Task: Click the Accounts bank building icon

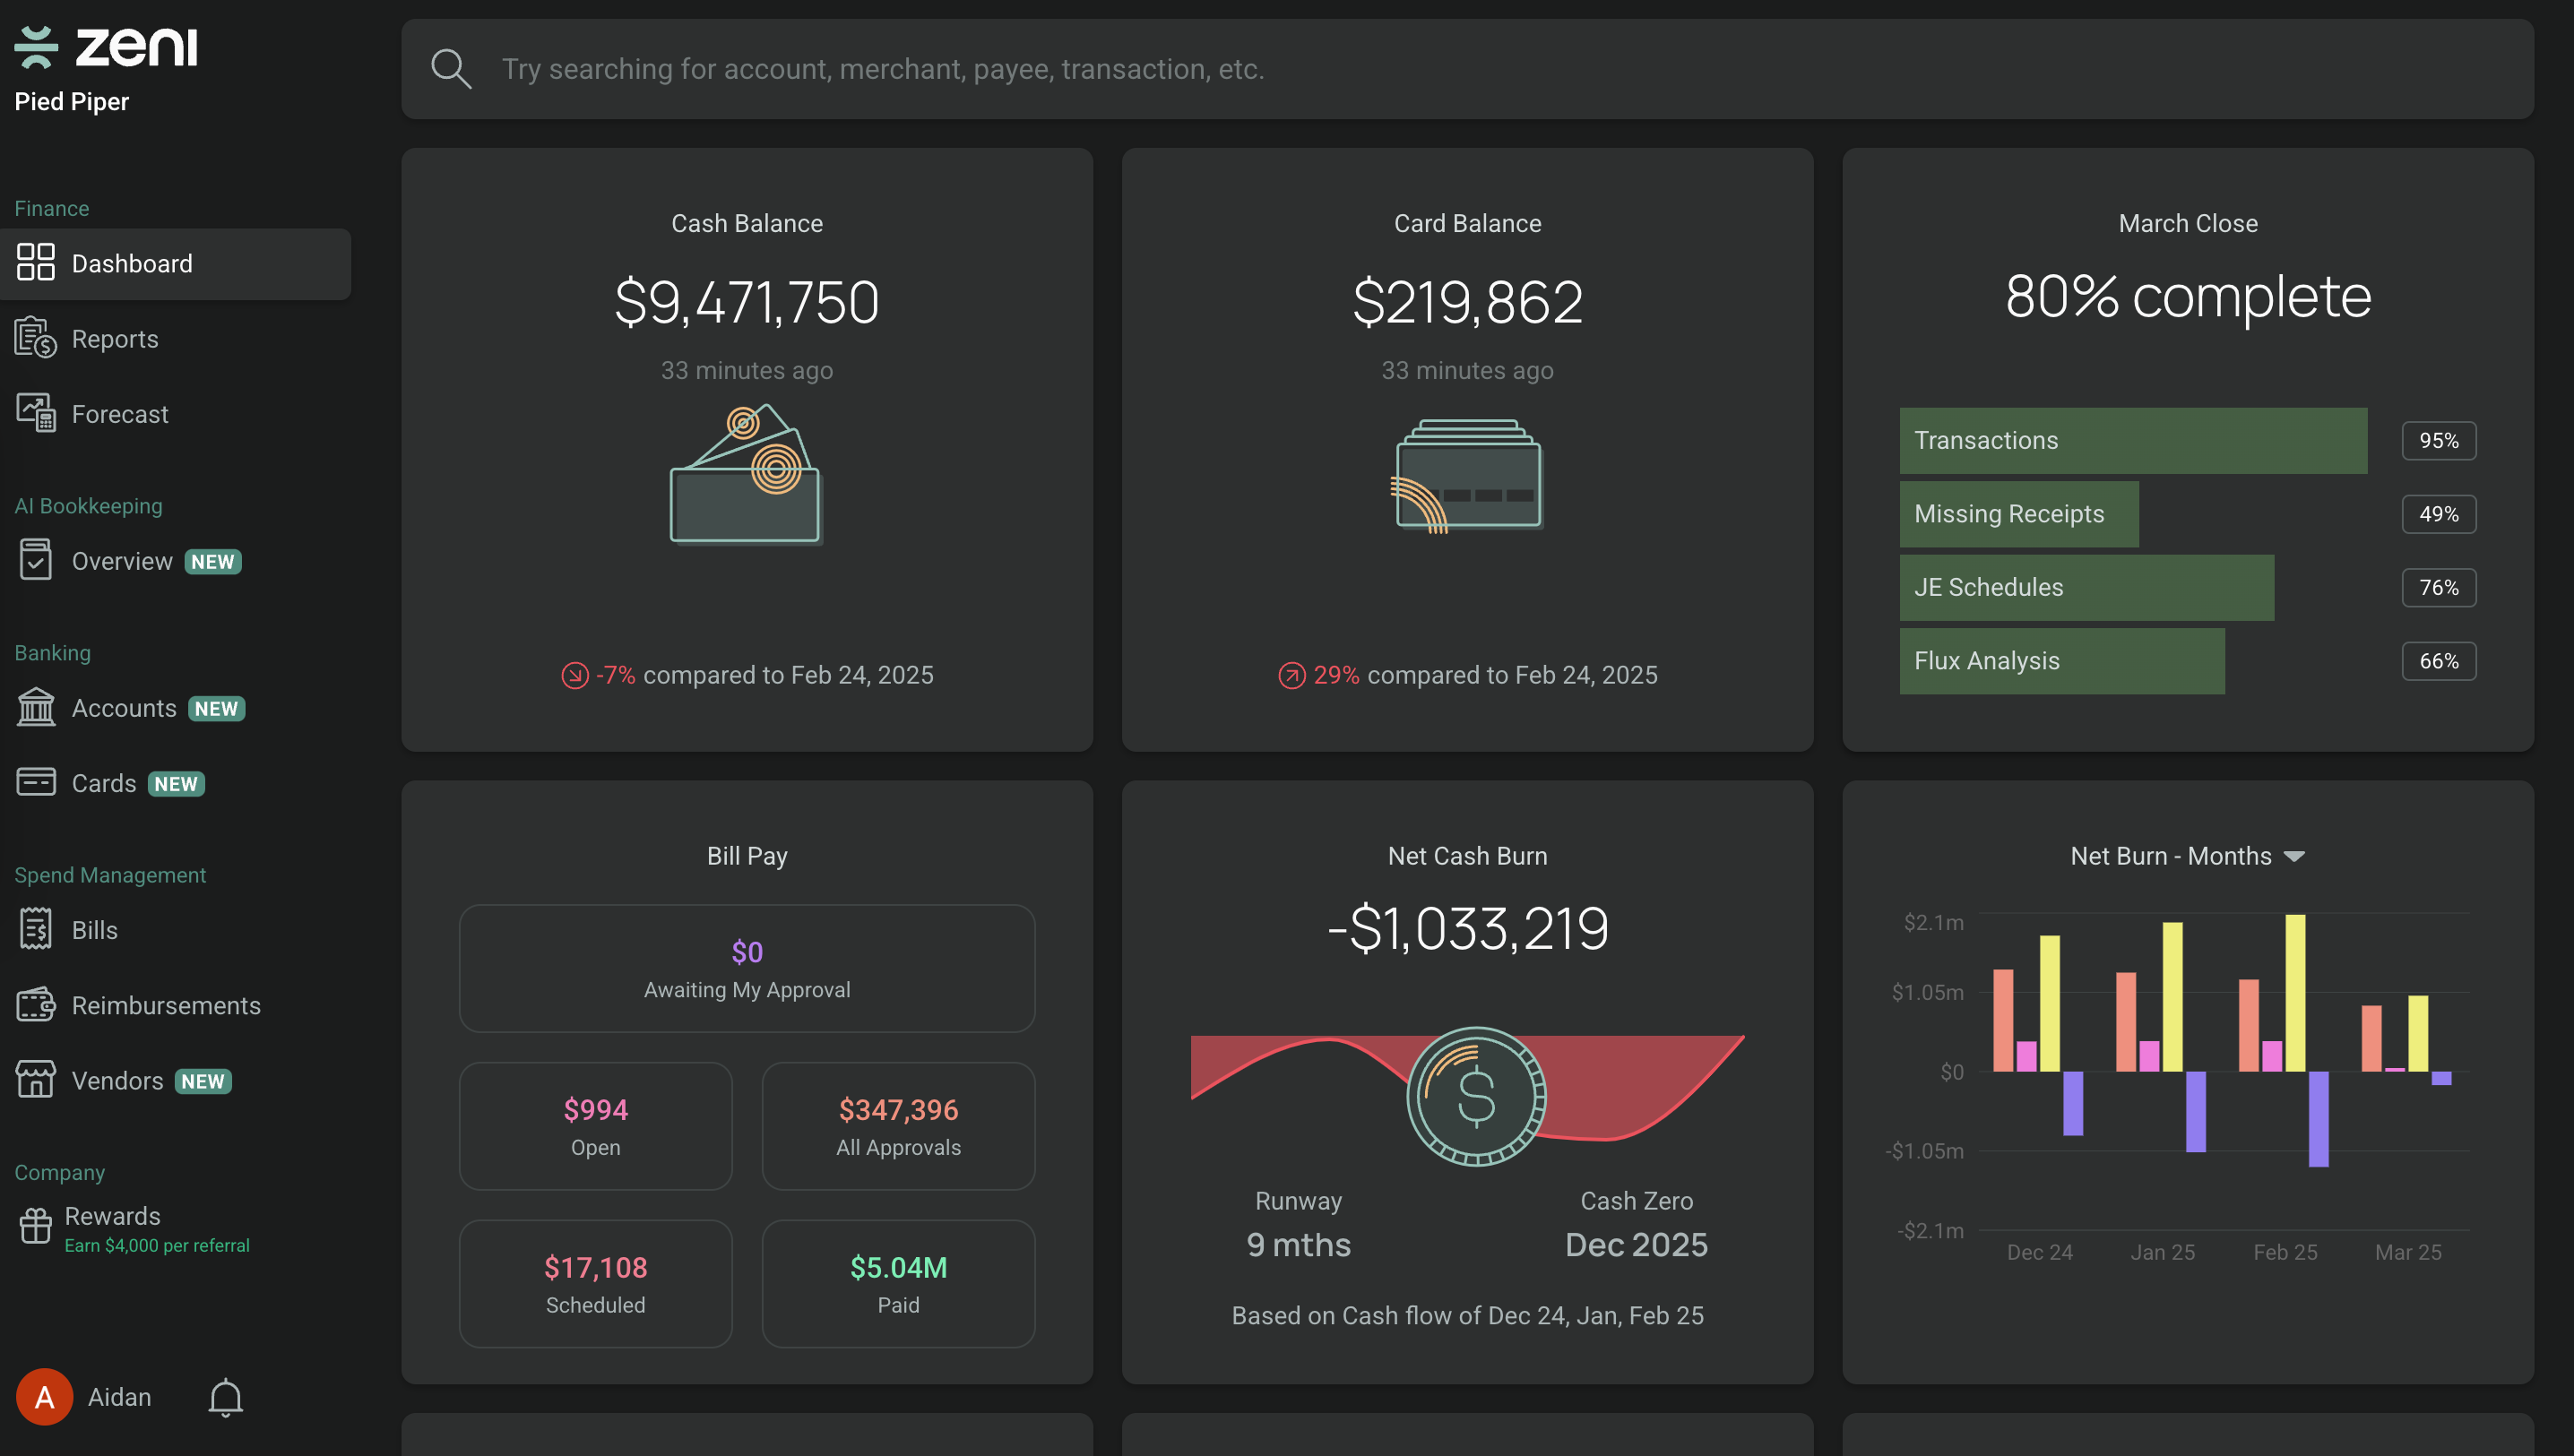Action: [36, 707]
